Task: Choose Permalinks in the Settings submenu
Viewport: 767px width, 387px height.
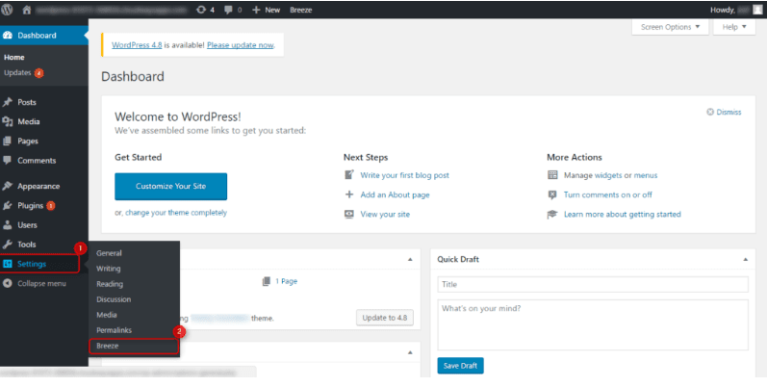Action: 114,330
